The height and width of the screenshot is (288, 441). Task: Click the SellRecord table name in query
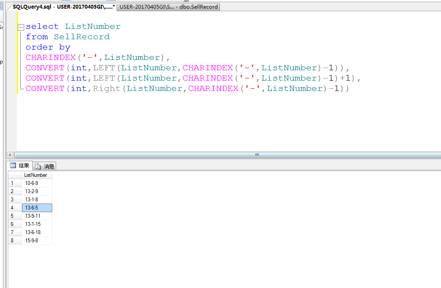click(x=82, y=37)
